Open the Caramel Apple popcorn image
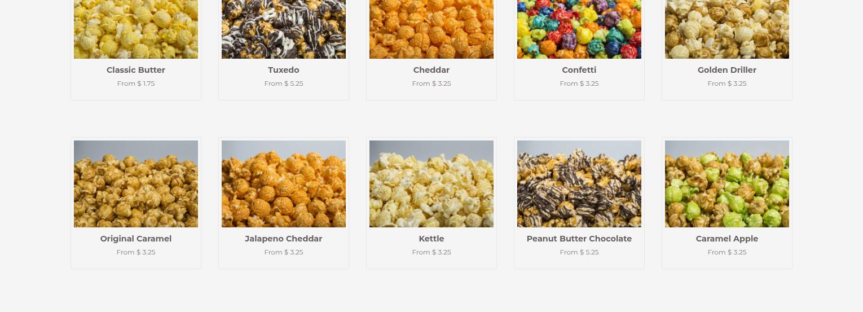This screenshot has height=312, width=863. (727, 184)
